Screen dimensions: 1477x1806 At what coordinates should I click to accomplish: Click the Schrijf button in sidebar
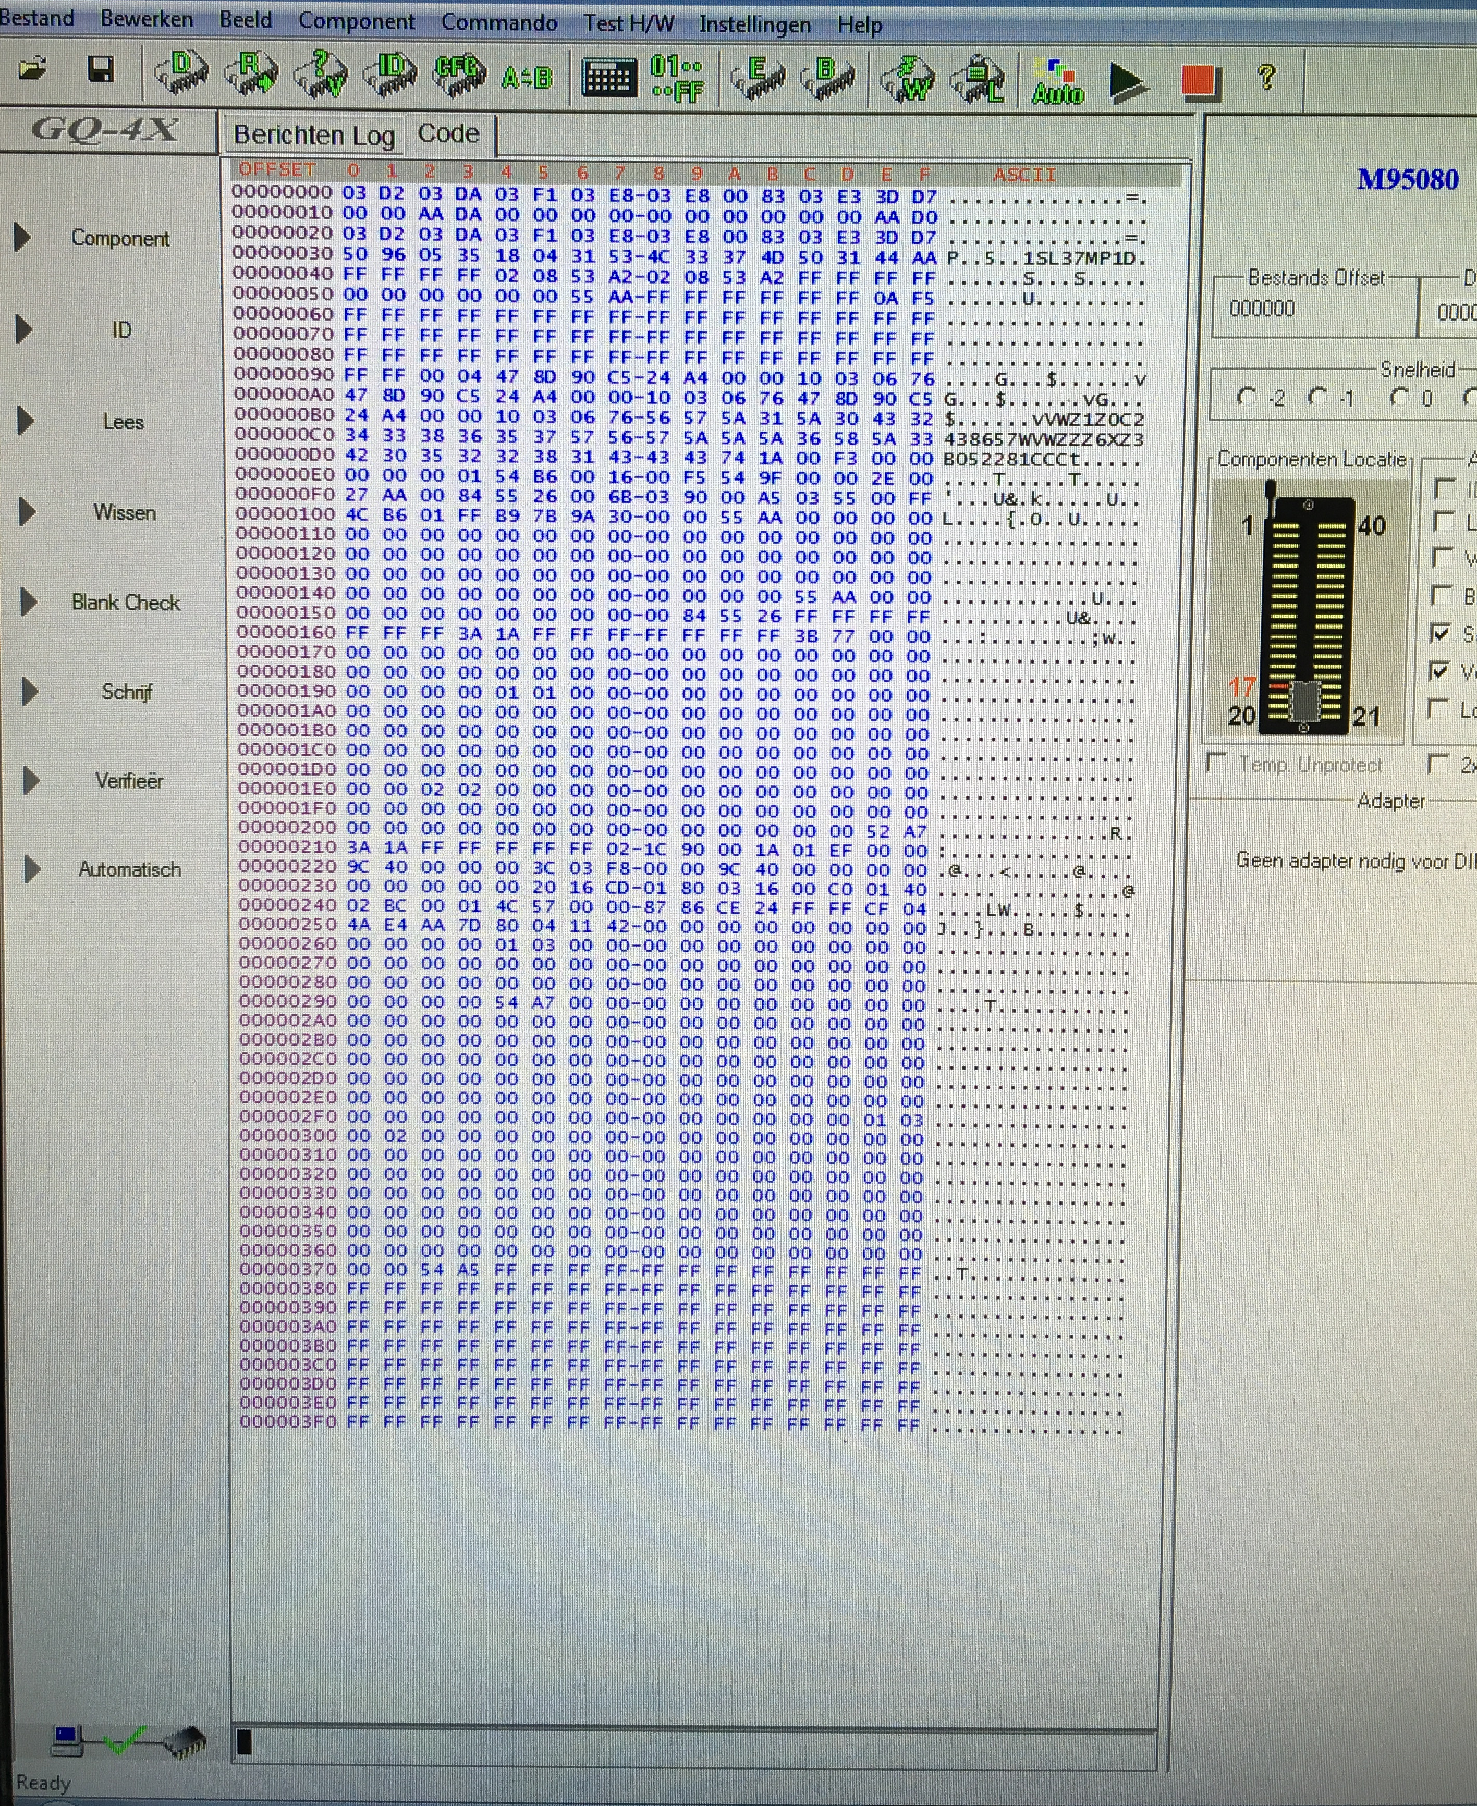click(x=127, y=692)
